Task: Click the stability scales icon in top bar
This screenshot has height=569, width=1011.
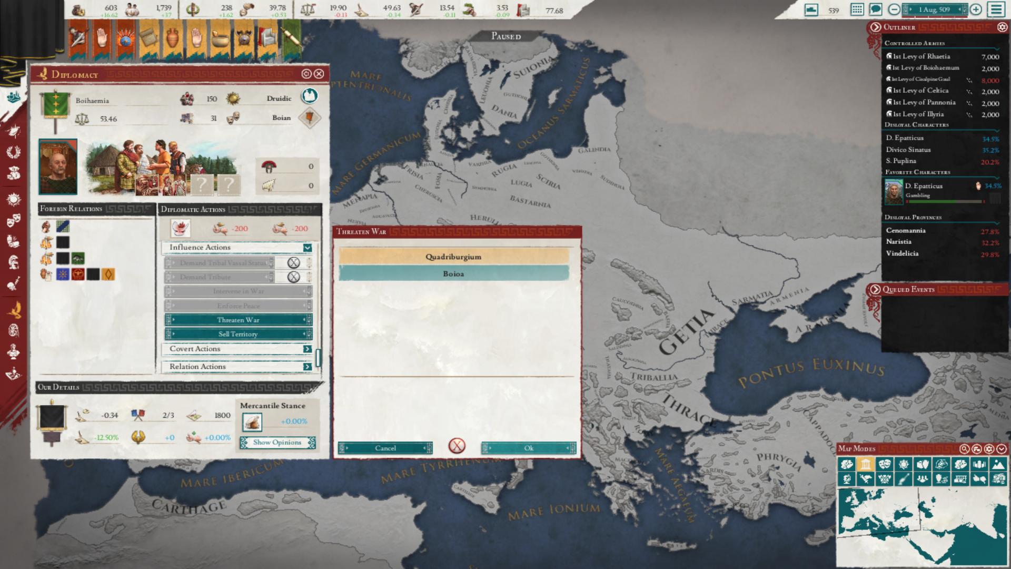Action: (x=308, y=9)
